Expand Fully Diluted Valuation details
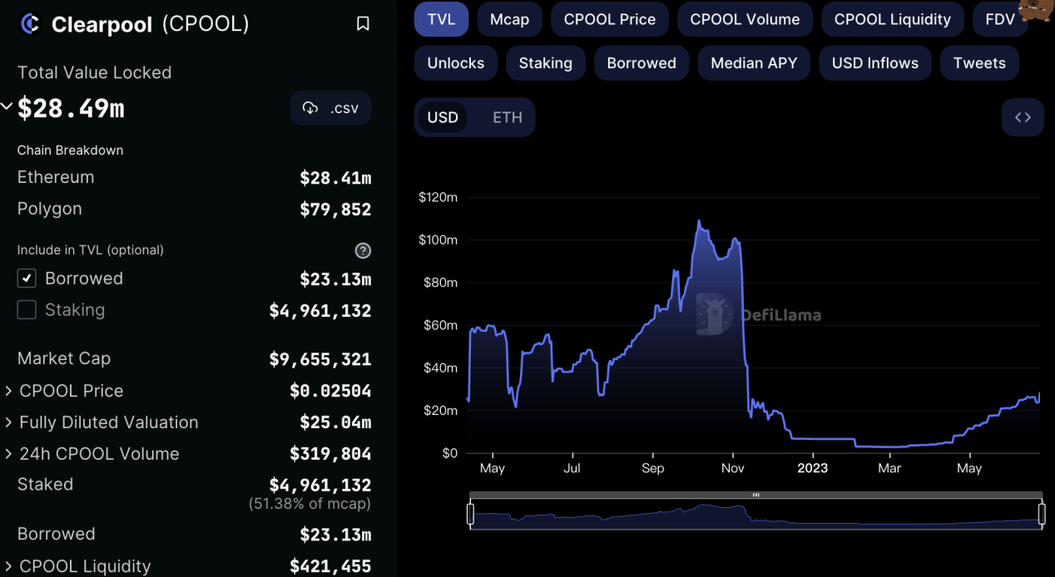The image size is (1055, 577). click(8, 422)
